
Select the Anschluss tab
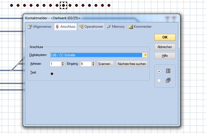pyautogui.click(x=65, y=27)
